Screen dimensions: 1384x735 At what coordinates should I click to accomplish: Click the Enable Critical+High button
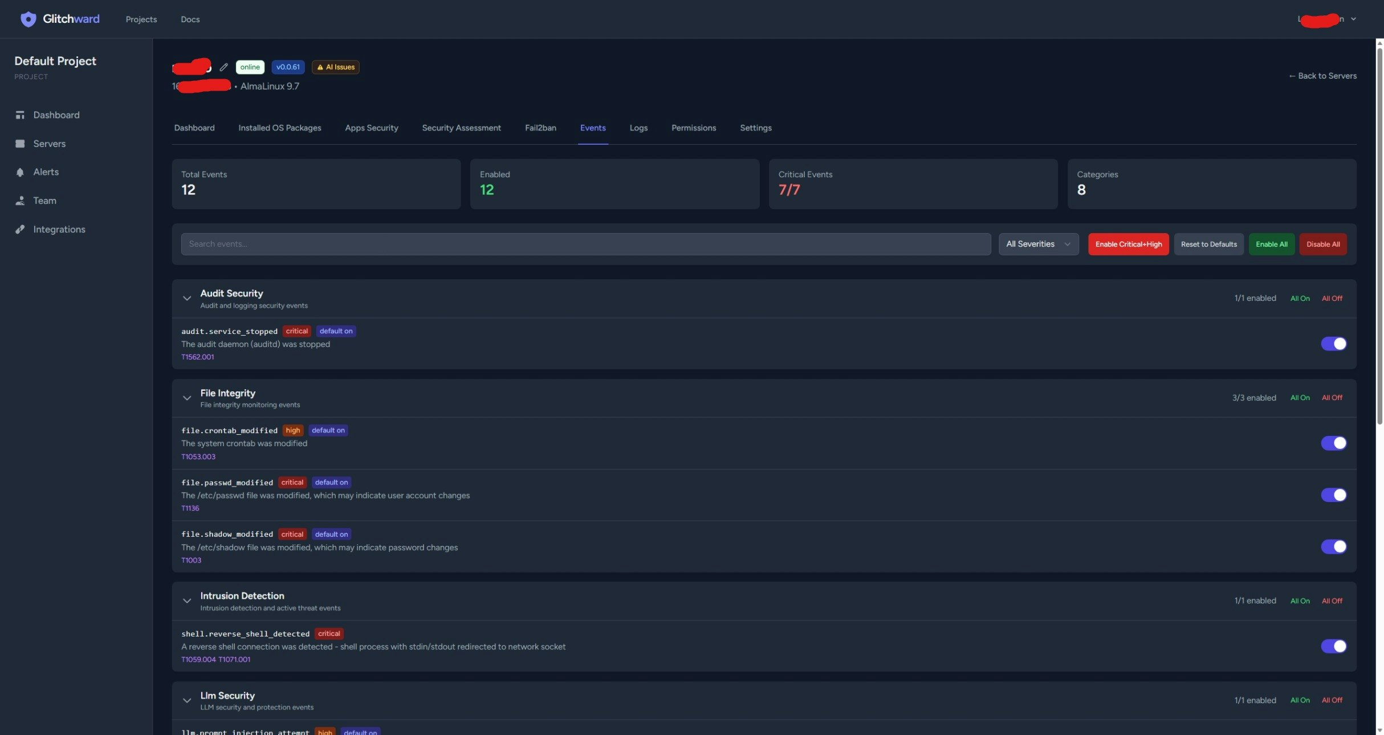1128,244
